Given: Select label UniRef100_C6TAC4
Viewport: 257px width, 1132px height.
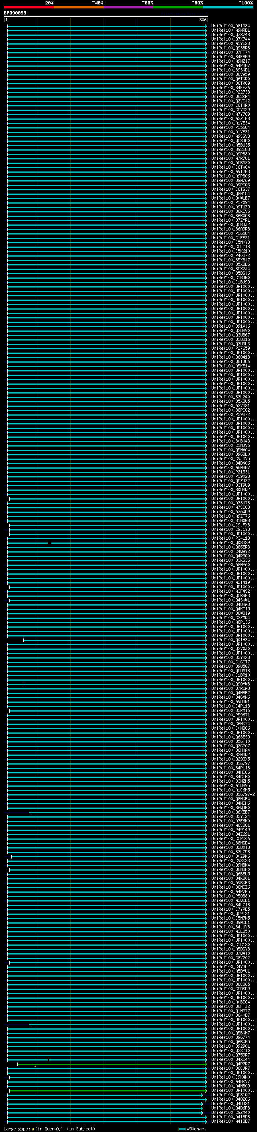Looking at the screenshot, I should coord(230,167).
